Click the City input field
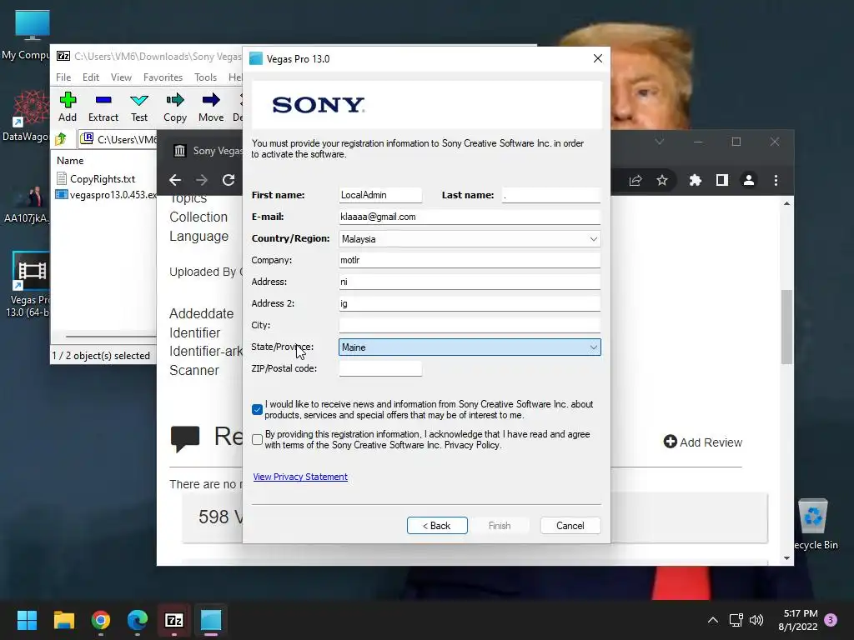 pos(470,325)
